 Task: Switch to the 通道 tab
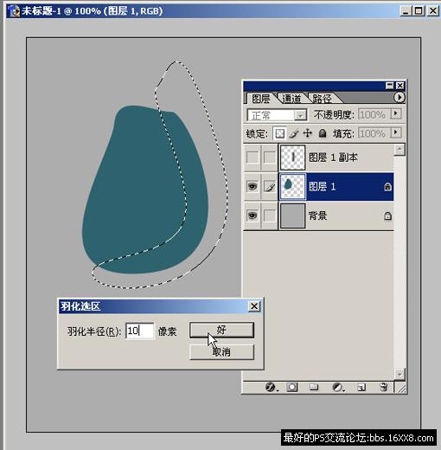click(291, 99)
